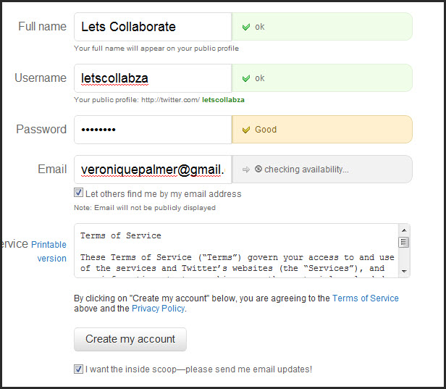This screenshot has height=389, width=446.
Task: Toggle the inside scoop email updates checkbox
Action: (79, 369)
